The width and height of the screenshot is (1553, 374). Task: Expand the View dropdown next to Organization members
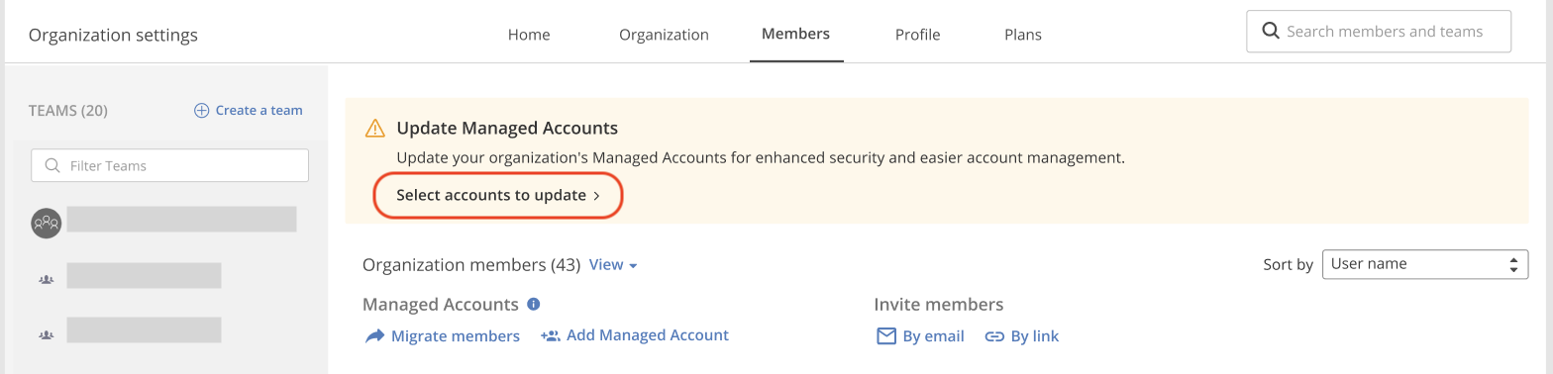tap(613, 265)
